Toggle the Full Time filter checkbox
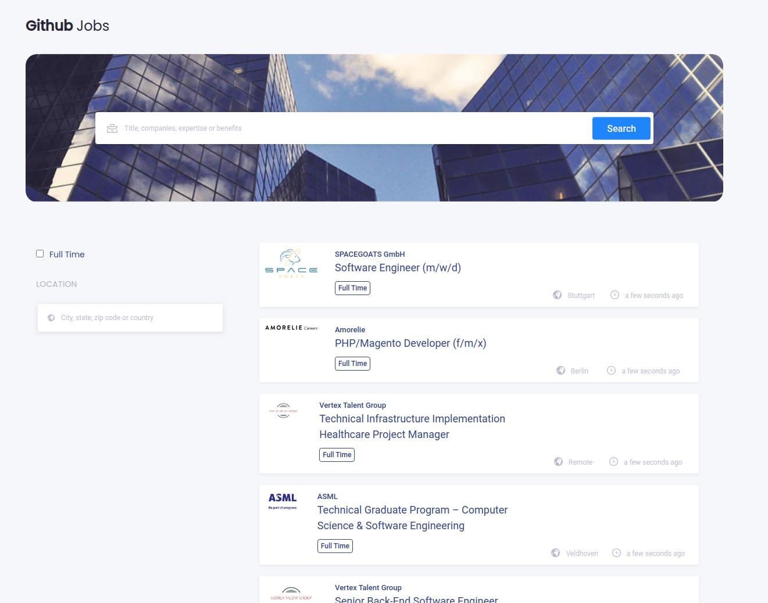Screen dimensions: 768x603 point(40,254)
